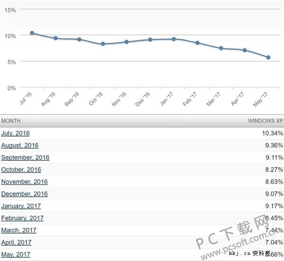Open the May, 2017 month link
The height and width of the screenshot is (261, 284).
(x=16, y=254)
